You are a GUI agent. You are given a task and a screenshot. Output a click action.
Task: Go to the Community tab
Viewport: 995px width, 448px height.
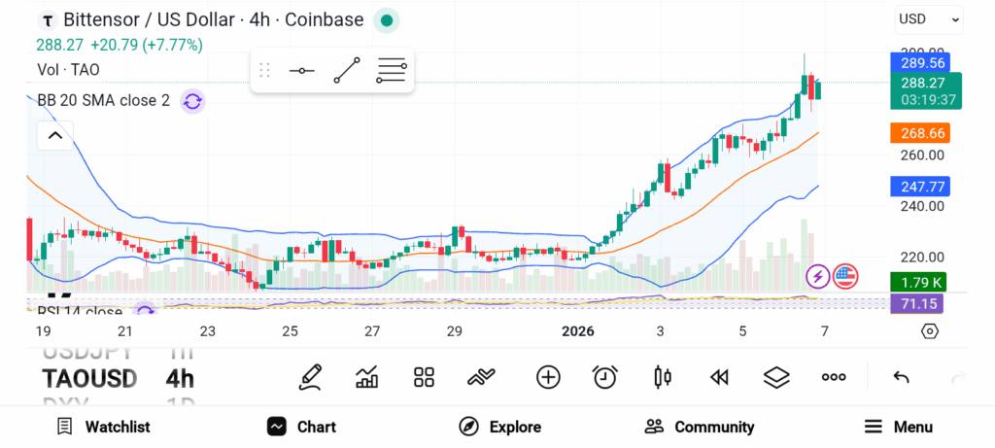(700, 427)
